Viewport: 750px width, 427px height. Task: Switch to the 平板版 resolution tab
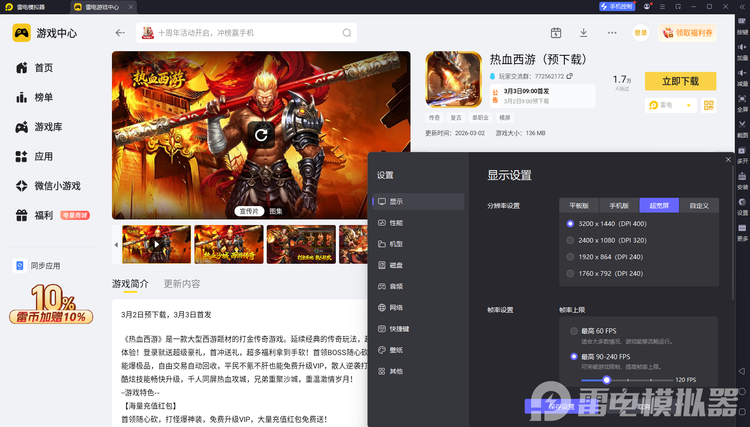click(579, 206)
